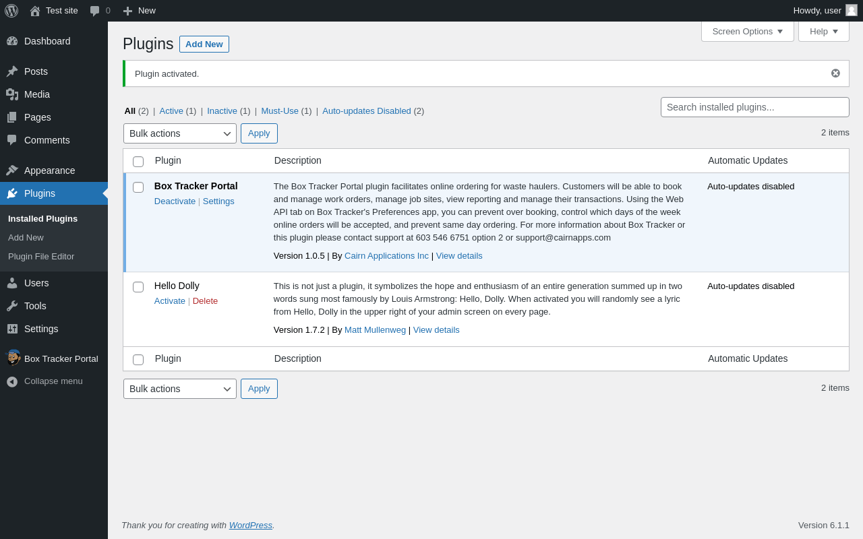
Task: Open Dashboard from the sidebar icon
Action: [12, 41]
